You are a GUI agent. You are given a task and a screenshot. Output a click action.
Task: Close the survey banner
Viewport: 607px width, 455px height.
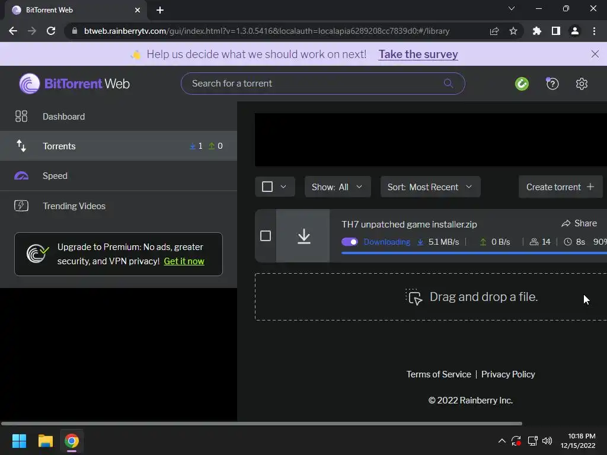coord(595,54)
